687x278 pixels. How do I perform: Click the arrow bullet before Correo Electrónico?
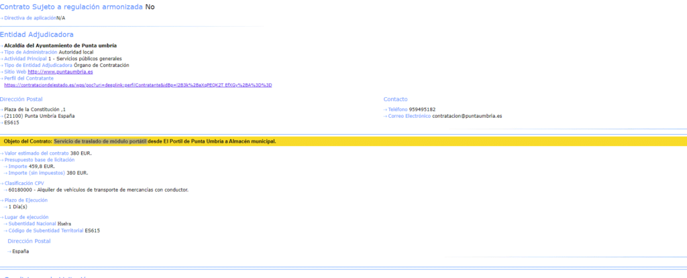click(386, 116)
